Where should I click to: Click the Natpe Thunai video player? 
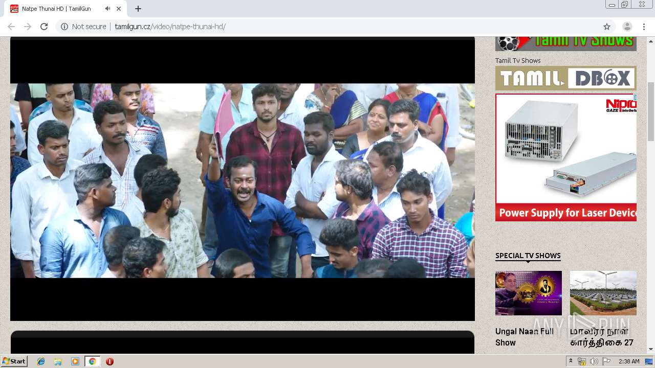[243, 180]
